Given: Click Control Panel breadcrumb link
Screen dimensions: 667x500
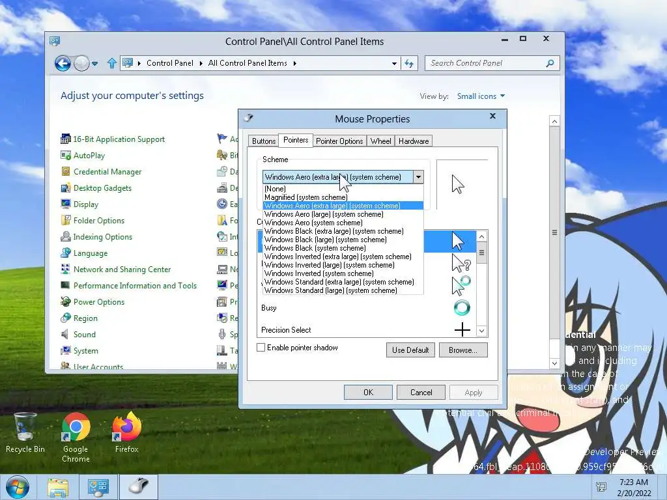Looking at the screenshot, I should pyautogui.click(x=170, y=63).
